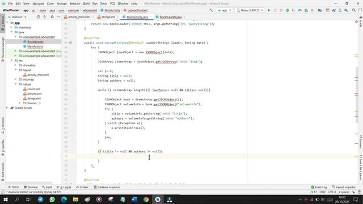Click the Select Opened File target icon

point(39,17)
